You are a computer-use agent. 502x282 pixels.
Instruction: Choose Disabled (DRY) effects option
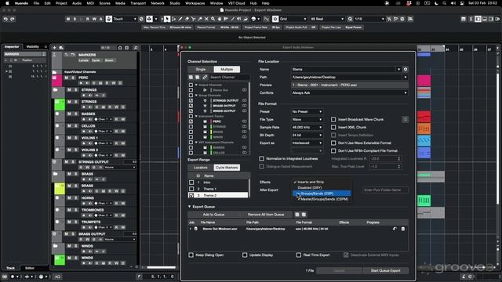click(x=322, y=188)
